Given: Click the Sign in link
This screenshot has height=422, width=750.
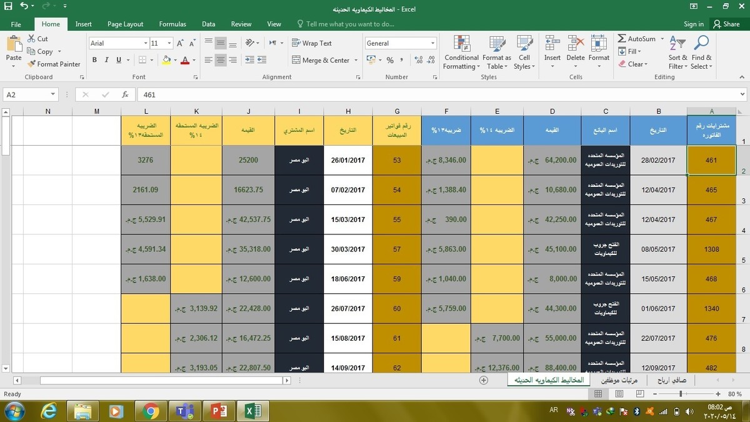Looking at the screenshot, I should (694, 24).
